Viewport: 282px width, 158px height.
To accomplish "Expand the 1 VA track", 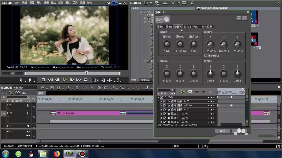I will pyautogui.click(x=8, y=117).
